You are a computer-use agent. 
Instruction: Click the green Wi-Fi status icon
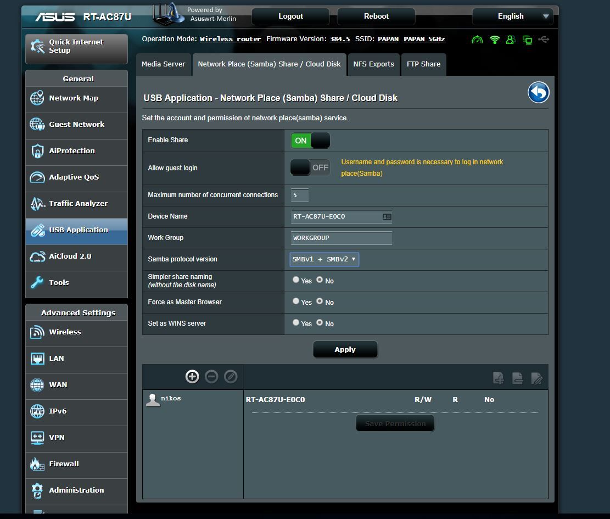pos(495,40)
